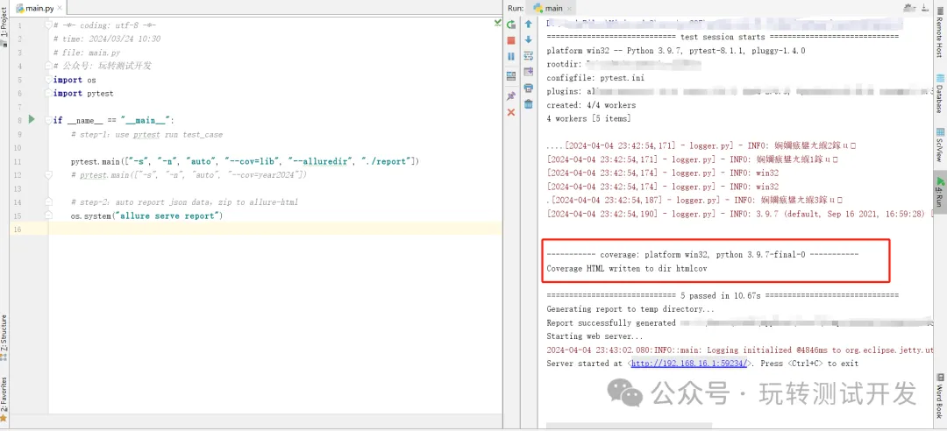Click 'created: 4/4 workers' console line
This screenshot has height=431, width=947.
591,105
